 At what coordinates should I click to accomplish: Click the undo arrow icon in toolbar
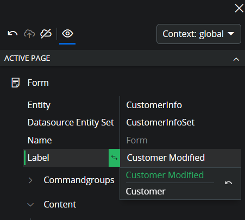point(12,34)
